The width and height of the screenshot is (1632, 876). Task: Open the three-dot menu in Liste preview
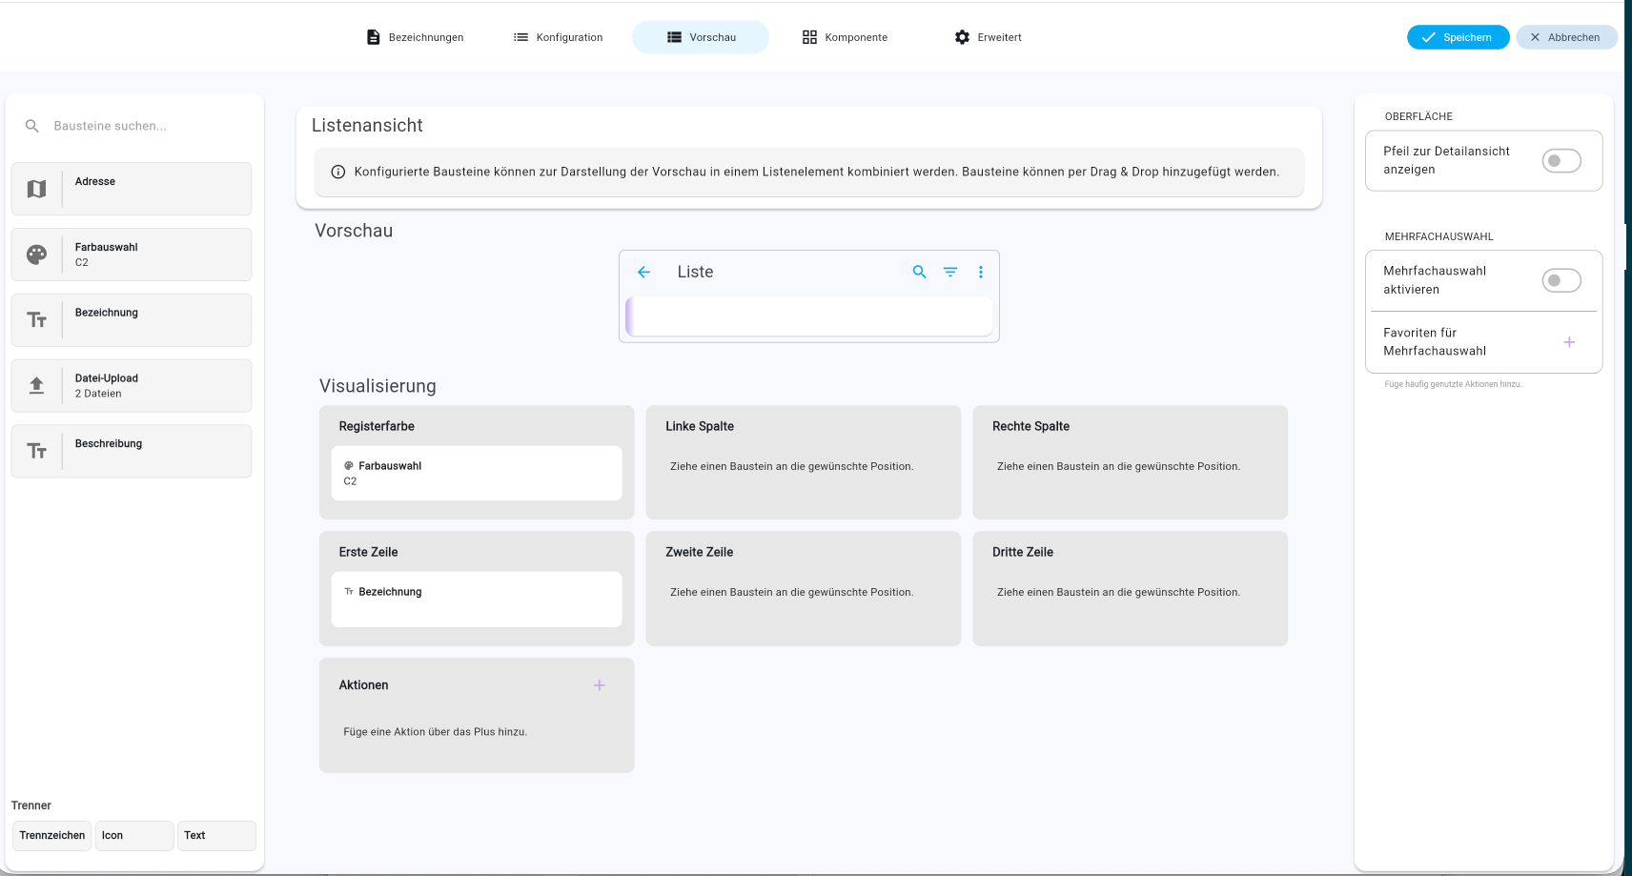tap(981, 272)
